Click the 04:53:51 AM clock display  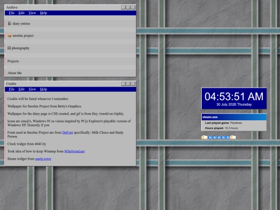[x=234, y=96]
